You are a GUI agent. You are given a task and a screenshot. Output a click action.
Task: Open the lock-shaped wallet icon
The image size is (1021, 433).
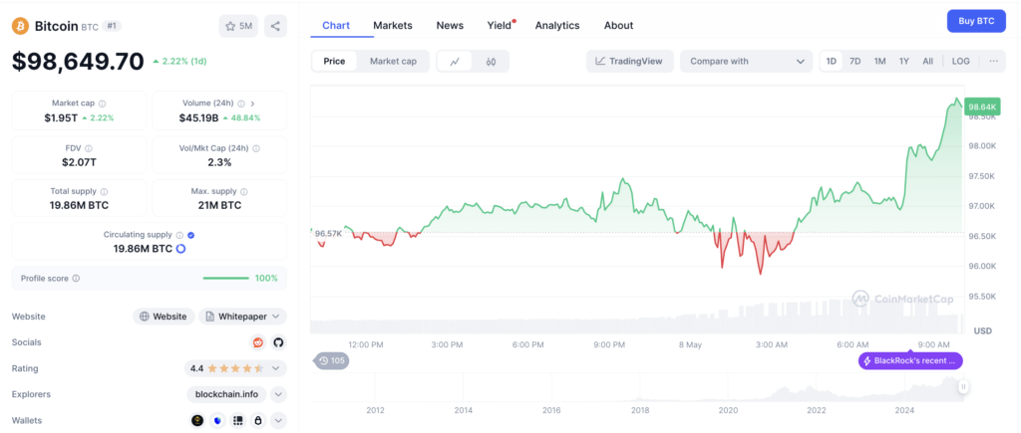258,421
